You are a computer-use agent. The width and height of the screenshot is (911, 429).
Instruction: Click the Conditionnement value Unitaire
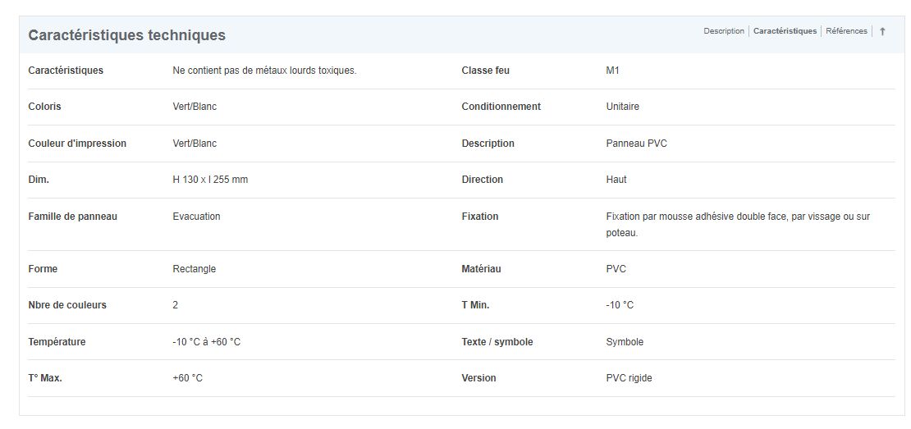(x=622, y=107)
